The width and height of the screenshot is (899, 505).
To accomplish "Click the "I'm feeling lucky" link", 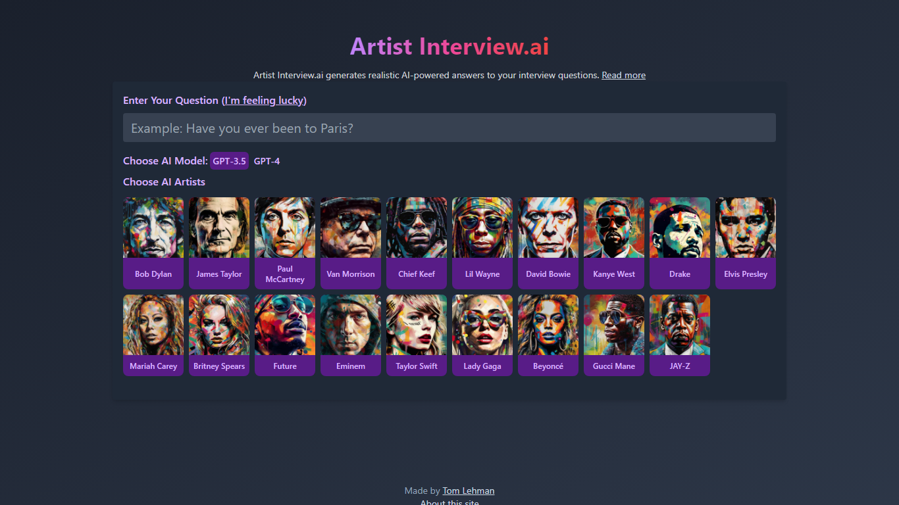I will 264,101.
